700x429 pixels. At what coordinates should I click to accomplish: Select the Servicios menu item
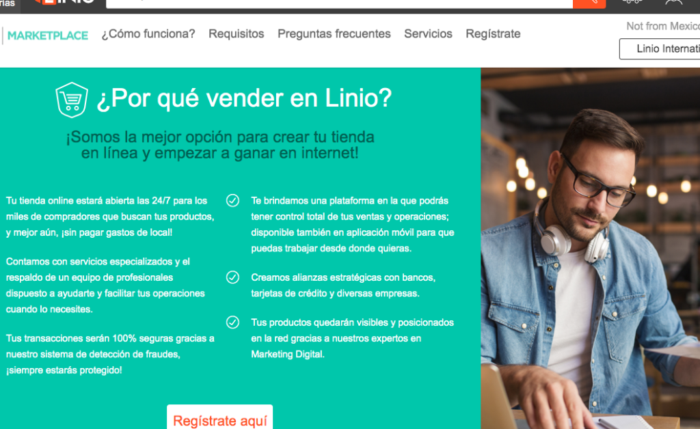(428, 34)
